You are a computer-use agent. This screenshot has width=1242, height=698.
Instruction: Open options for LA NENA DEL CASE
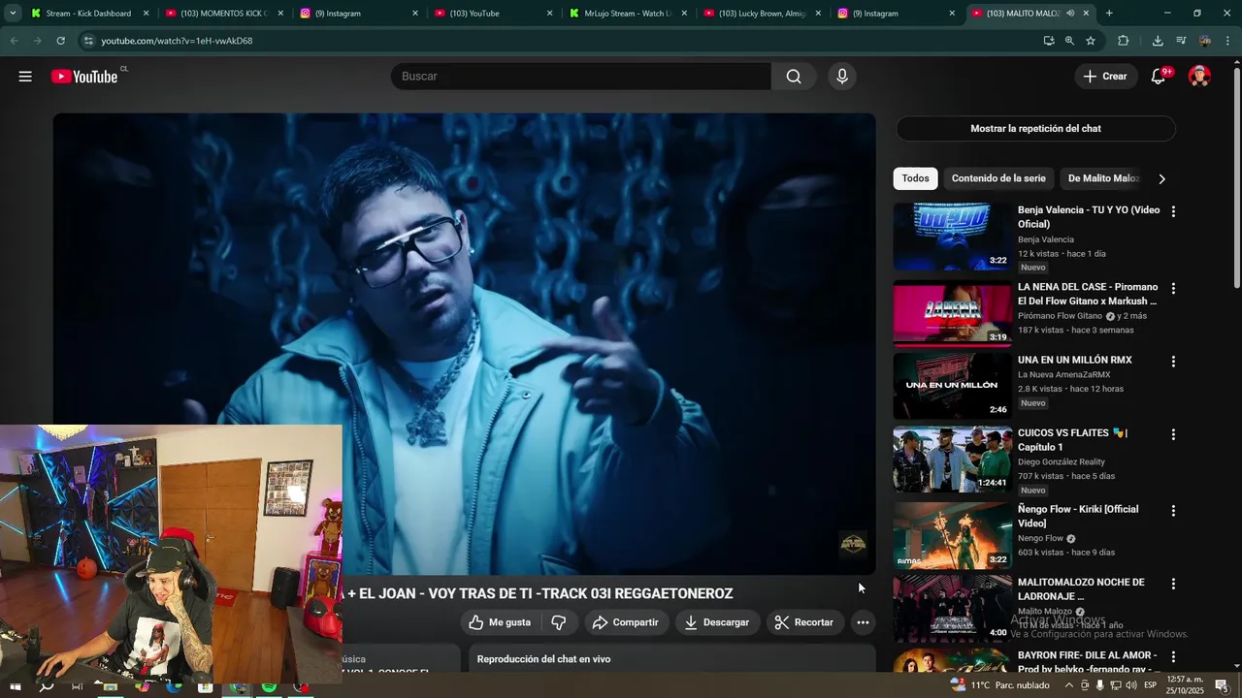click(x=1173, y=288)
